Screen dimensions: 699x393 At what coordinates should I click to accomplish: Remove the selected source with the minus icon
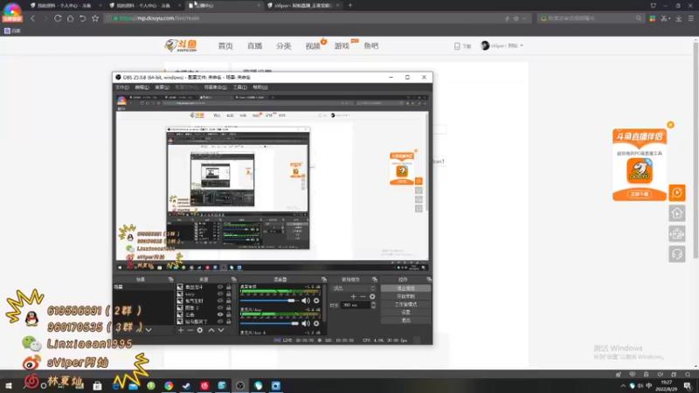(x=190, y=330)
